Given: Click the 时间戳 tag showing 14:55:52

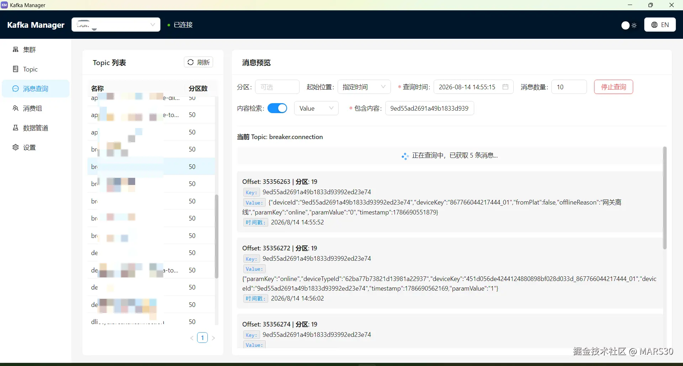Looking at the screenshot, I should (x=255, y=223).
